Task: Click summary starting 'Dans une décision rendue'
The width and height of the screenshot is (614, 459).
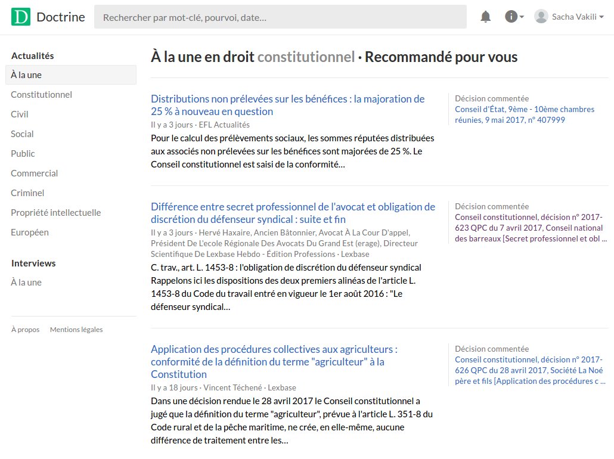Action: pyautogui.click(x=292, y=421)
